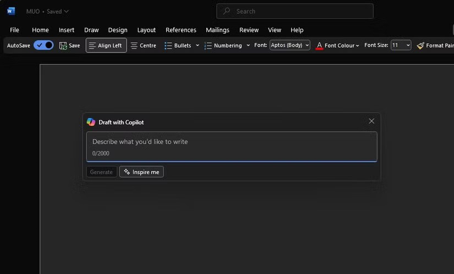
Task: Switch to the References tab
Action: point(180,30)
